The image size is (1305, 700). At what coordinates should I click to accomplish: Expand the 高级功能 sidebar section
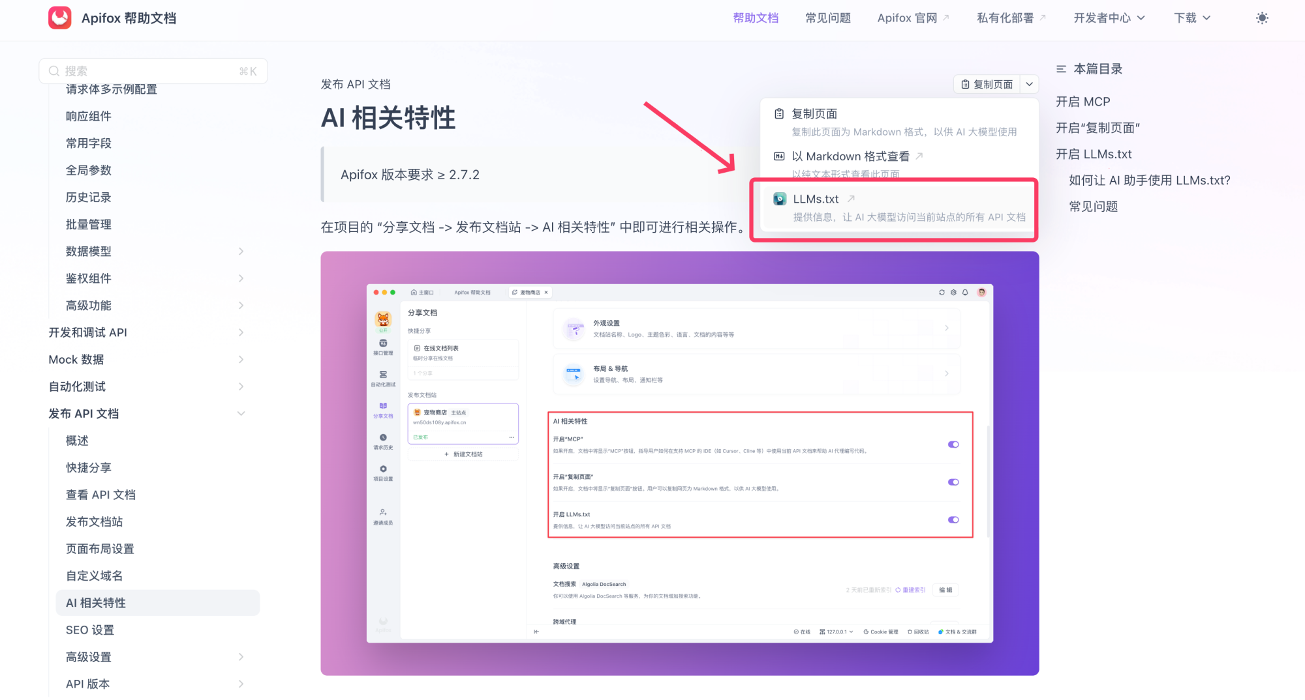(x=241, y=306)
